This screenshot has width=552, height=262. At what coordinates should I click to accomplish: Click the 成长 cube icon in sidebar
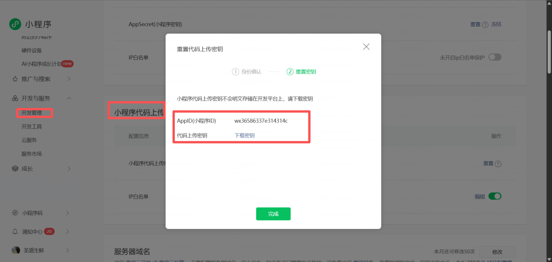coord(15,169)
